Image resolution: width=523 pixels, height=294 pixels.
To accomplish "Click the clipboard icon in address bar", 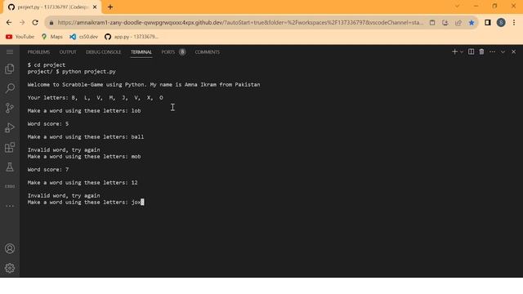I will [432, 23].
